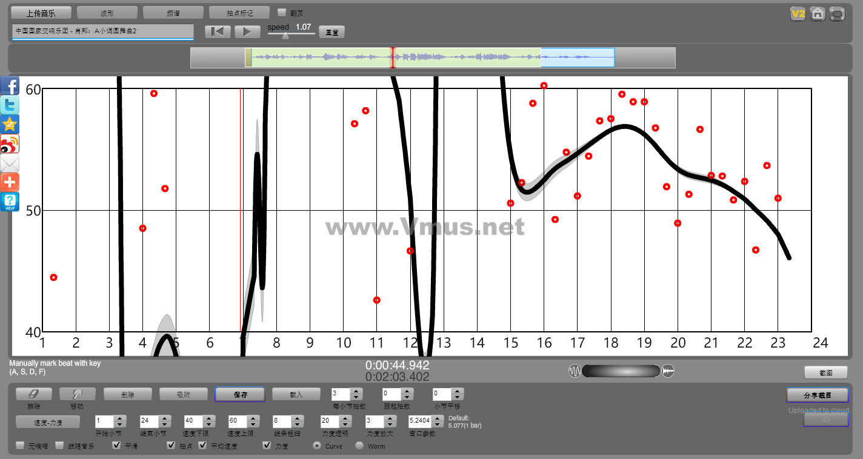The width and height of the screenshot is (863, 459).
Task: Toggle the 翻页 checkbox
Action: pos(281,12)
